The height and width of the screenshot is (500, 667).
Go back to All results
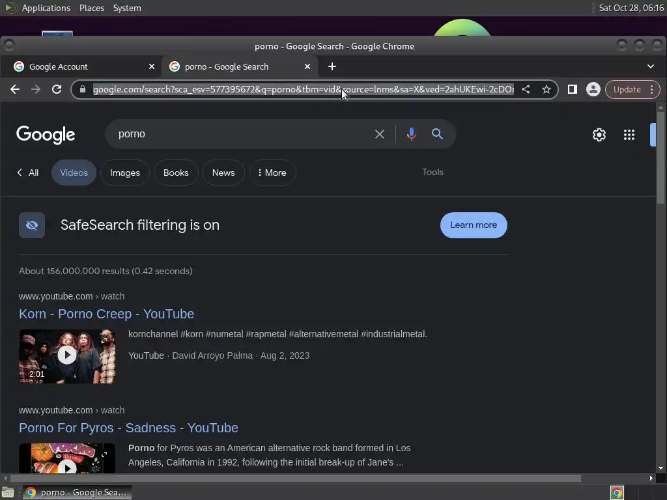click(28, 173)
